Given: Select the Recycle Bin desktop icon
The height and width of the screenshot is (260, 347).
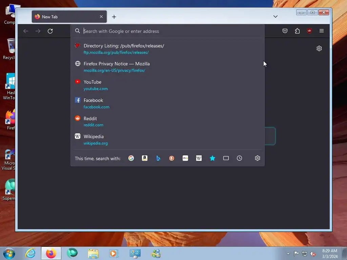Looking at the screenshot, I should coord(9,49).
